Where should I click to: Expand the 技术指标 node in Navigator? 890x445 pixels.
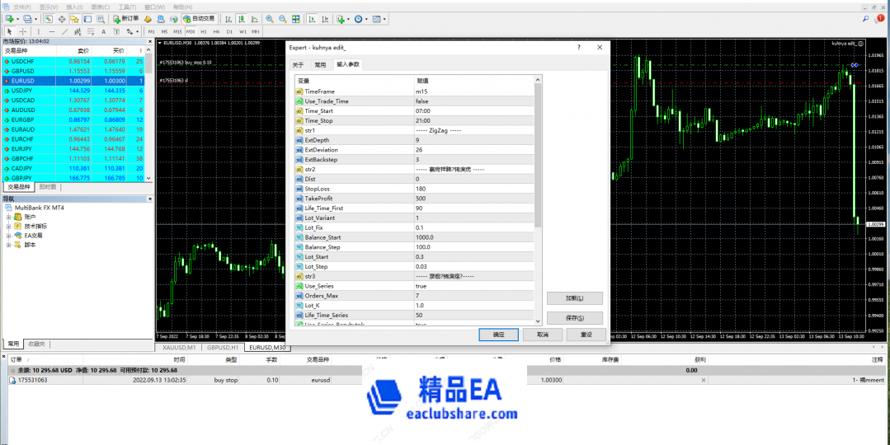[x=9, y=226]
